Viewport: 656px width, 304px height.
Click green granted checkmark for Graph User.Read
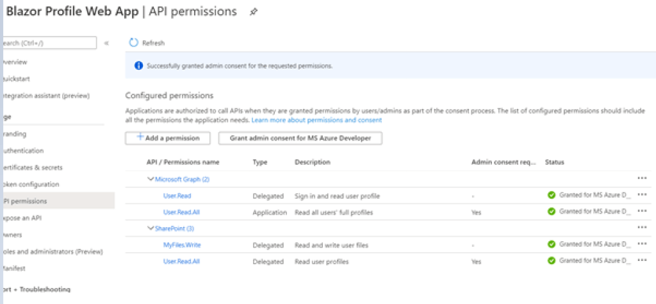tap(551, 195)
